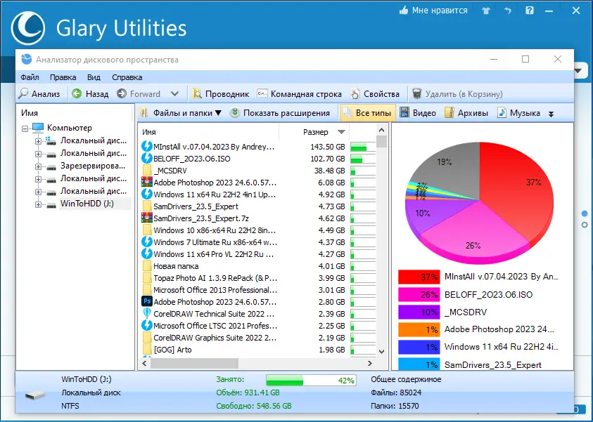This screenshot has height=422, width=593.
Task: Open the Файл menu
Action: pyautogui.click(x=30, y=77)
